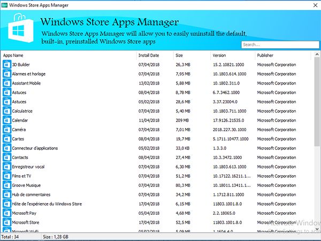Select the Microsoft Store entry
The height and width of the screenshot is (241, 321).
pos(25,222)
